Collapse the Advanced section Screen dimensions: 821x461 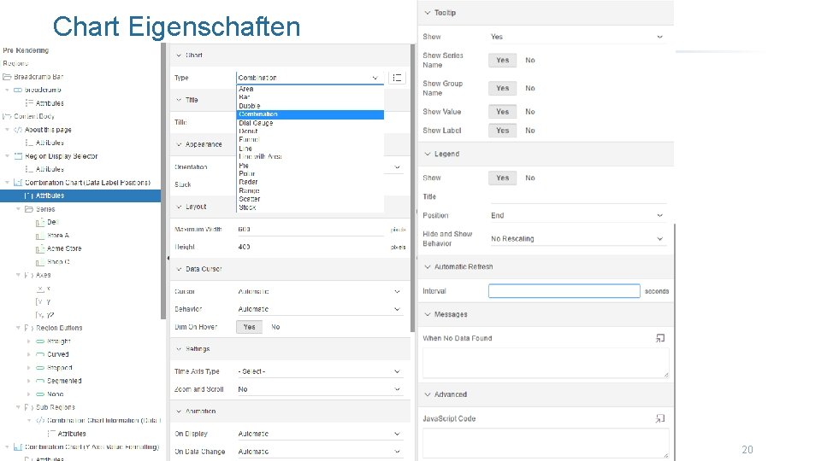tap(428, 394)
